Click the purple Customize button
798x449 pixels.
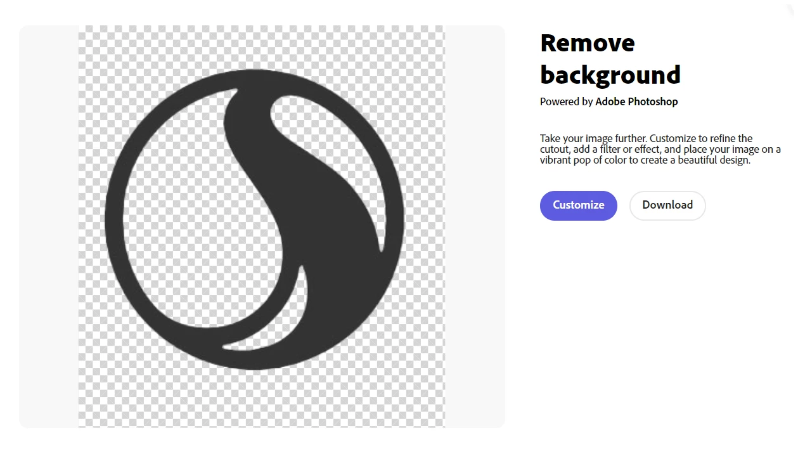pyautogui.click(x=578, y=205)
